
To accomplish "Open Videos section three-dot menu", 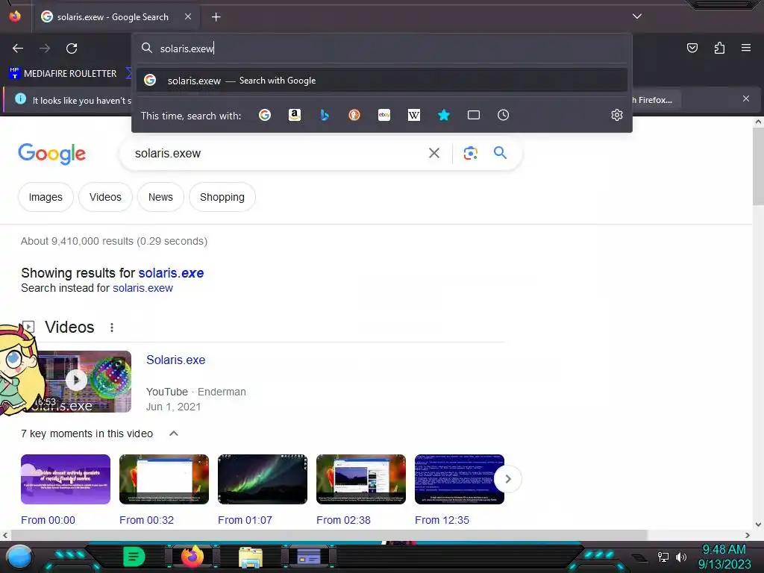I will (112, 328).
